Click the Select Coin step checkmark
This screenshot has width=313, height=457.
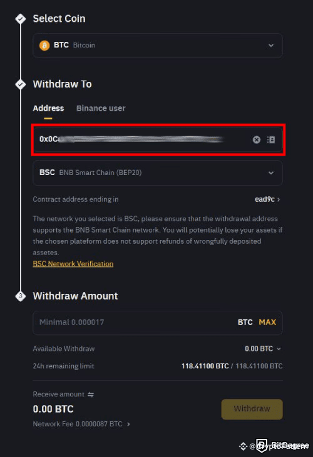21,19
